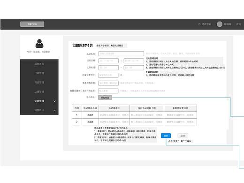Click the 序号 column header
The height and width of the screenshot is (183, 244).
point(77,108)
